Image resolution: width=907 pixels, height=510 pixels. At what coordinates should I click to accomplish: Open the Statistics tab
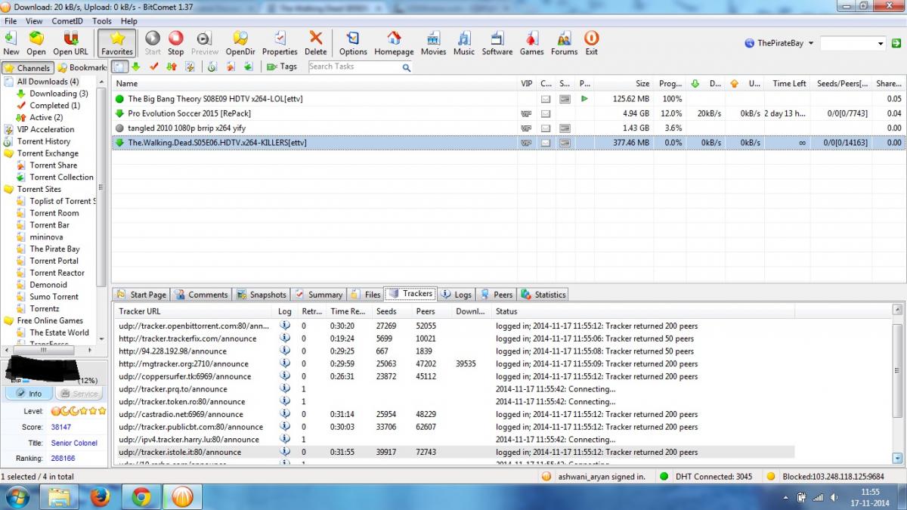tap(543, 295)
